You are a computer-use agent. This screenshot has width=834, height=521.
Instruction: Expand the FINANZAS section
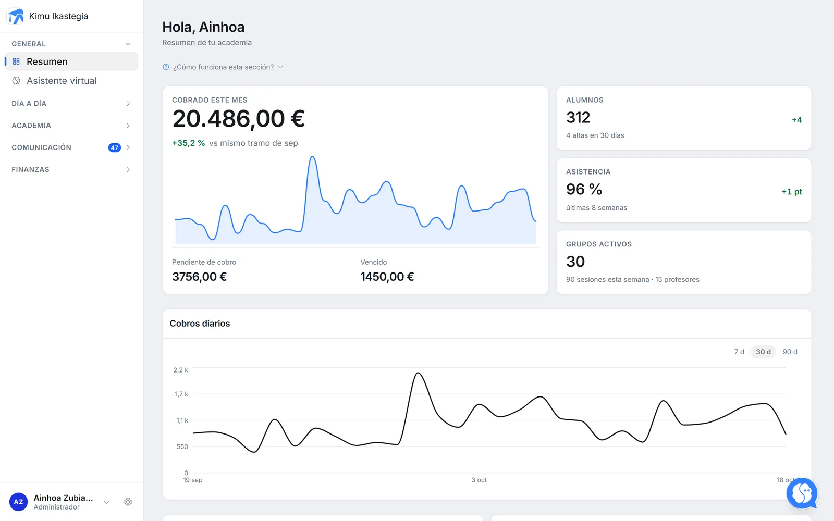click(71, 169)
